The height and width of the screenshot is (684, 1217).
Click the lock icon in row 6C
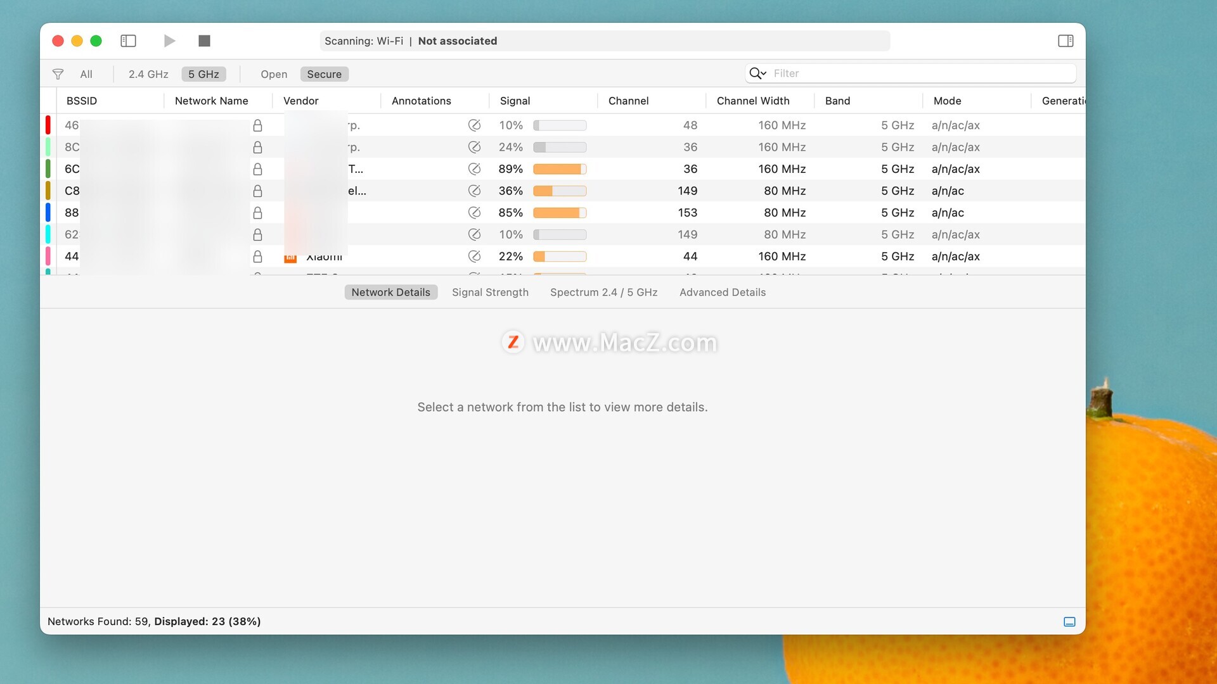257,169
